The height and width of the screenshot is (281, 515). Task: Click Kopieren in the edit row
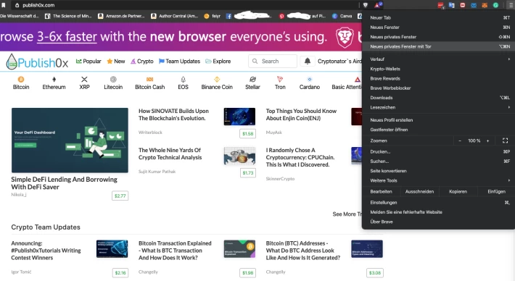pyautogui.click(x=458, y=191)
